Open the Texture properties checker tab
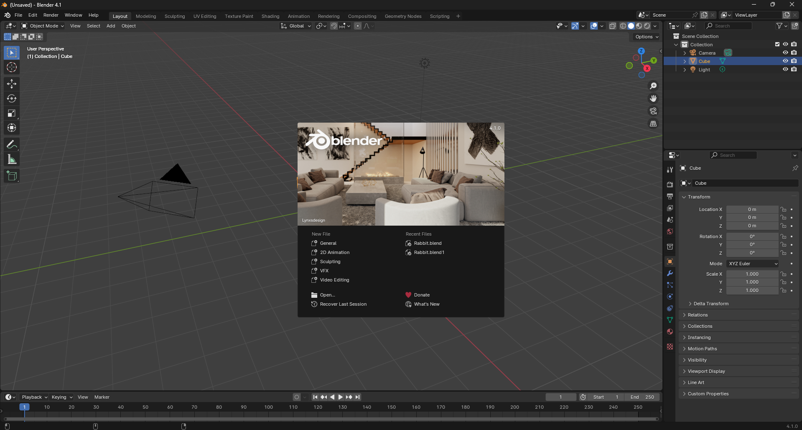The width and height of the screenshot is (802, 430). coord(670,347)
